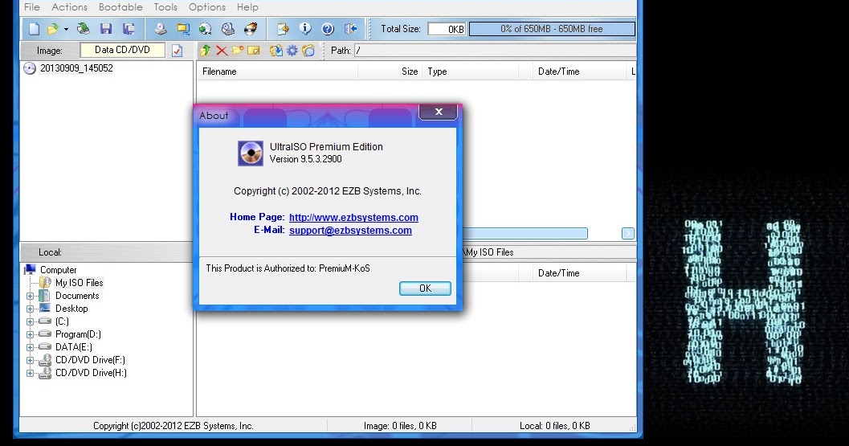This screenshot has height=446, width=849.
Task: Click the Up folder green arrow icon
Action: point(205,51)
